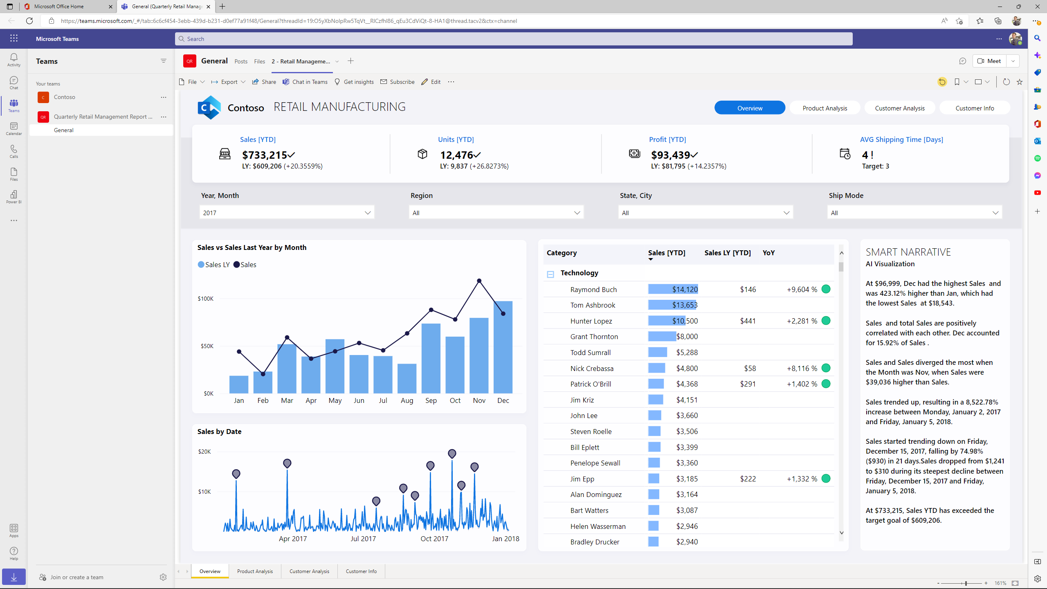1047x589 pixels.
Task: Expand the Meet options dropdown arrow
Action: [1013, 61]
